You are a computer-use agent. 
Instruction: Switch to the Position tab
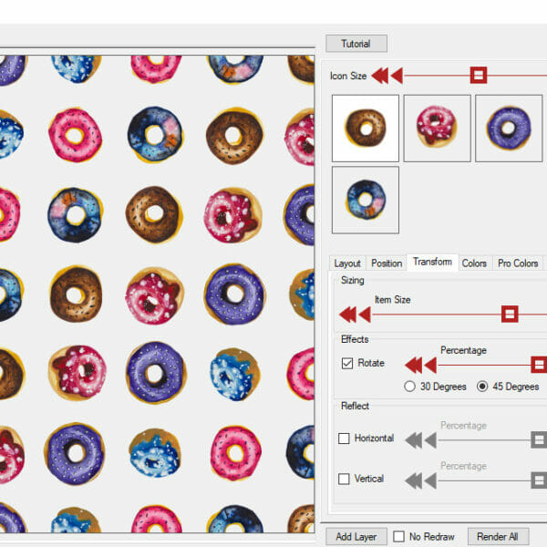coord(387,263)
